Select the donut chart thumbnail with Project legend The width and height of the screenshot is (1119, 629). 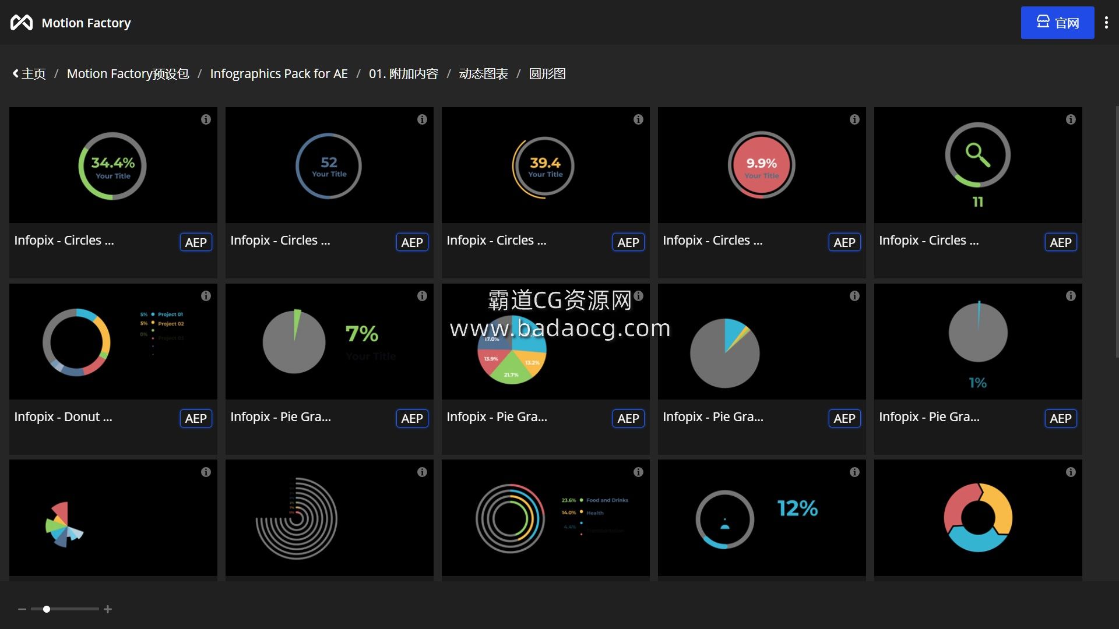tap(113, 342)
